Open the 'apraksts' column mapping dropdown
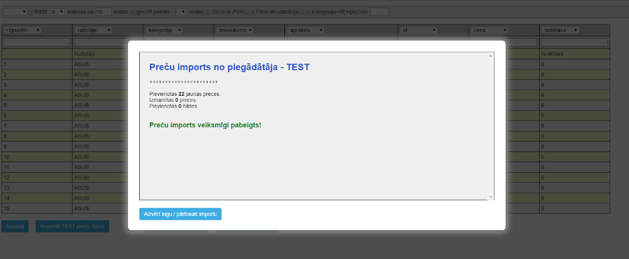 306,30
